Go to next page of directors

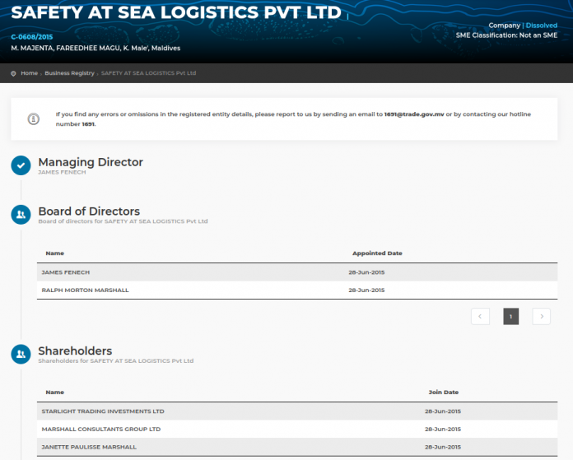click(541, 316)
